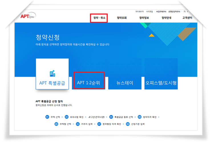Open the 청약조회 menu
This screenshot has width=212, height=142.
[x=122, y=18]
